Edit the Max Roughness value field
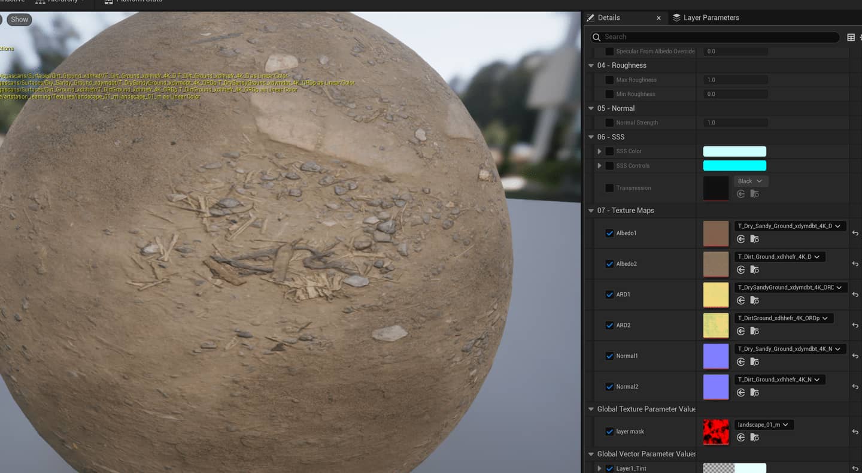 click(735, 80)
